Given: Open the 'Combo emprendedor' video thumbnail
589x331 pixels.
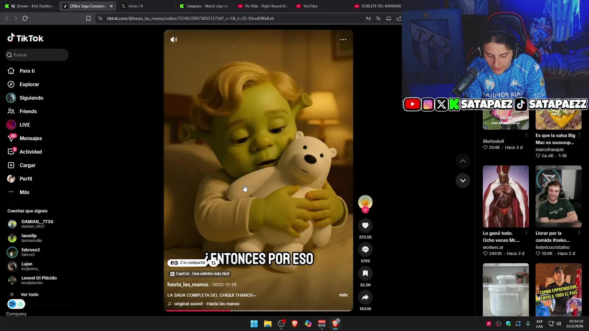Looking at the screenshot, I should pyautogui.click(x=559, y=290).
